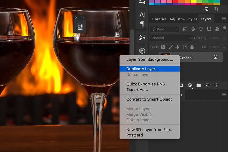Click the Opacity 100% value field

(214, 38)
